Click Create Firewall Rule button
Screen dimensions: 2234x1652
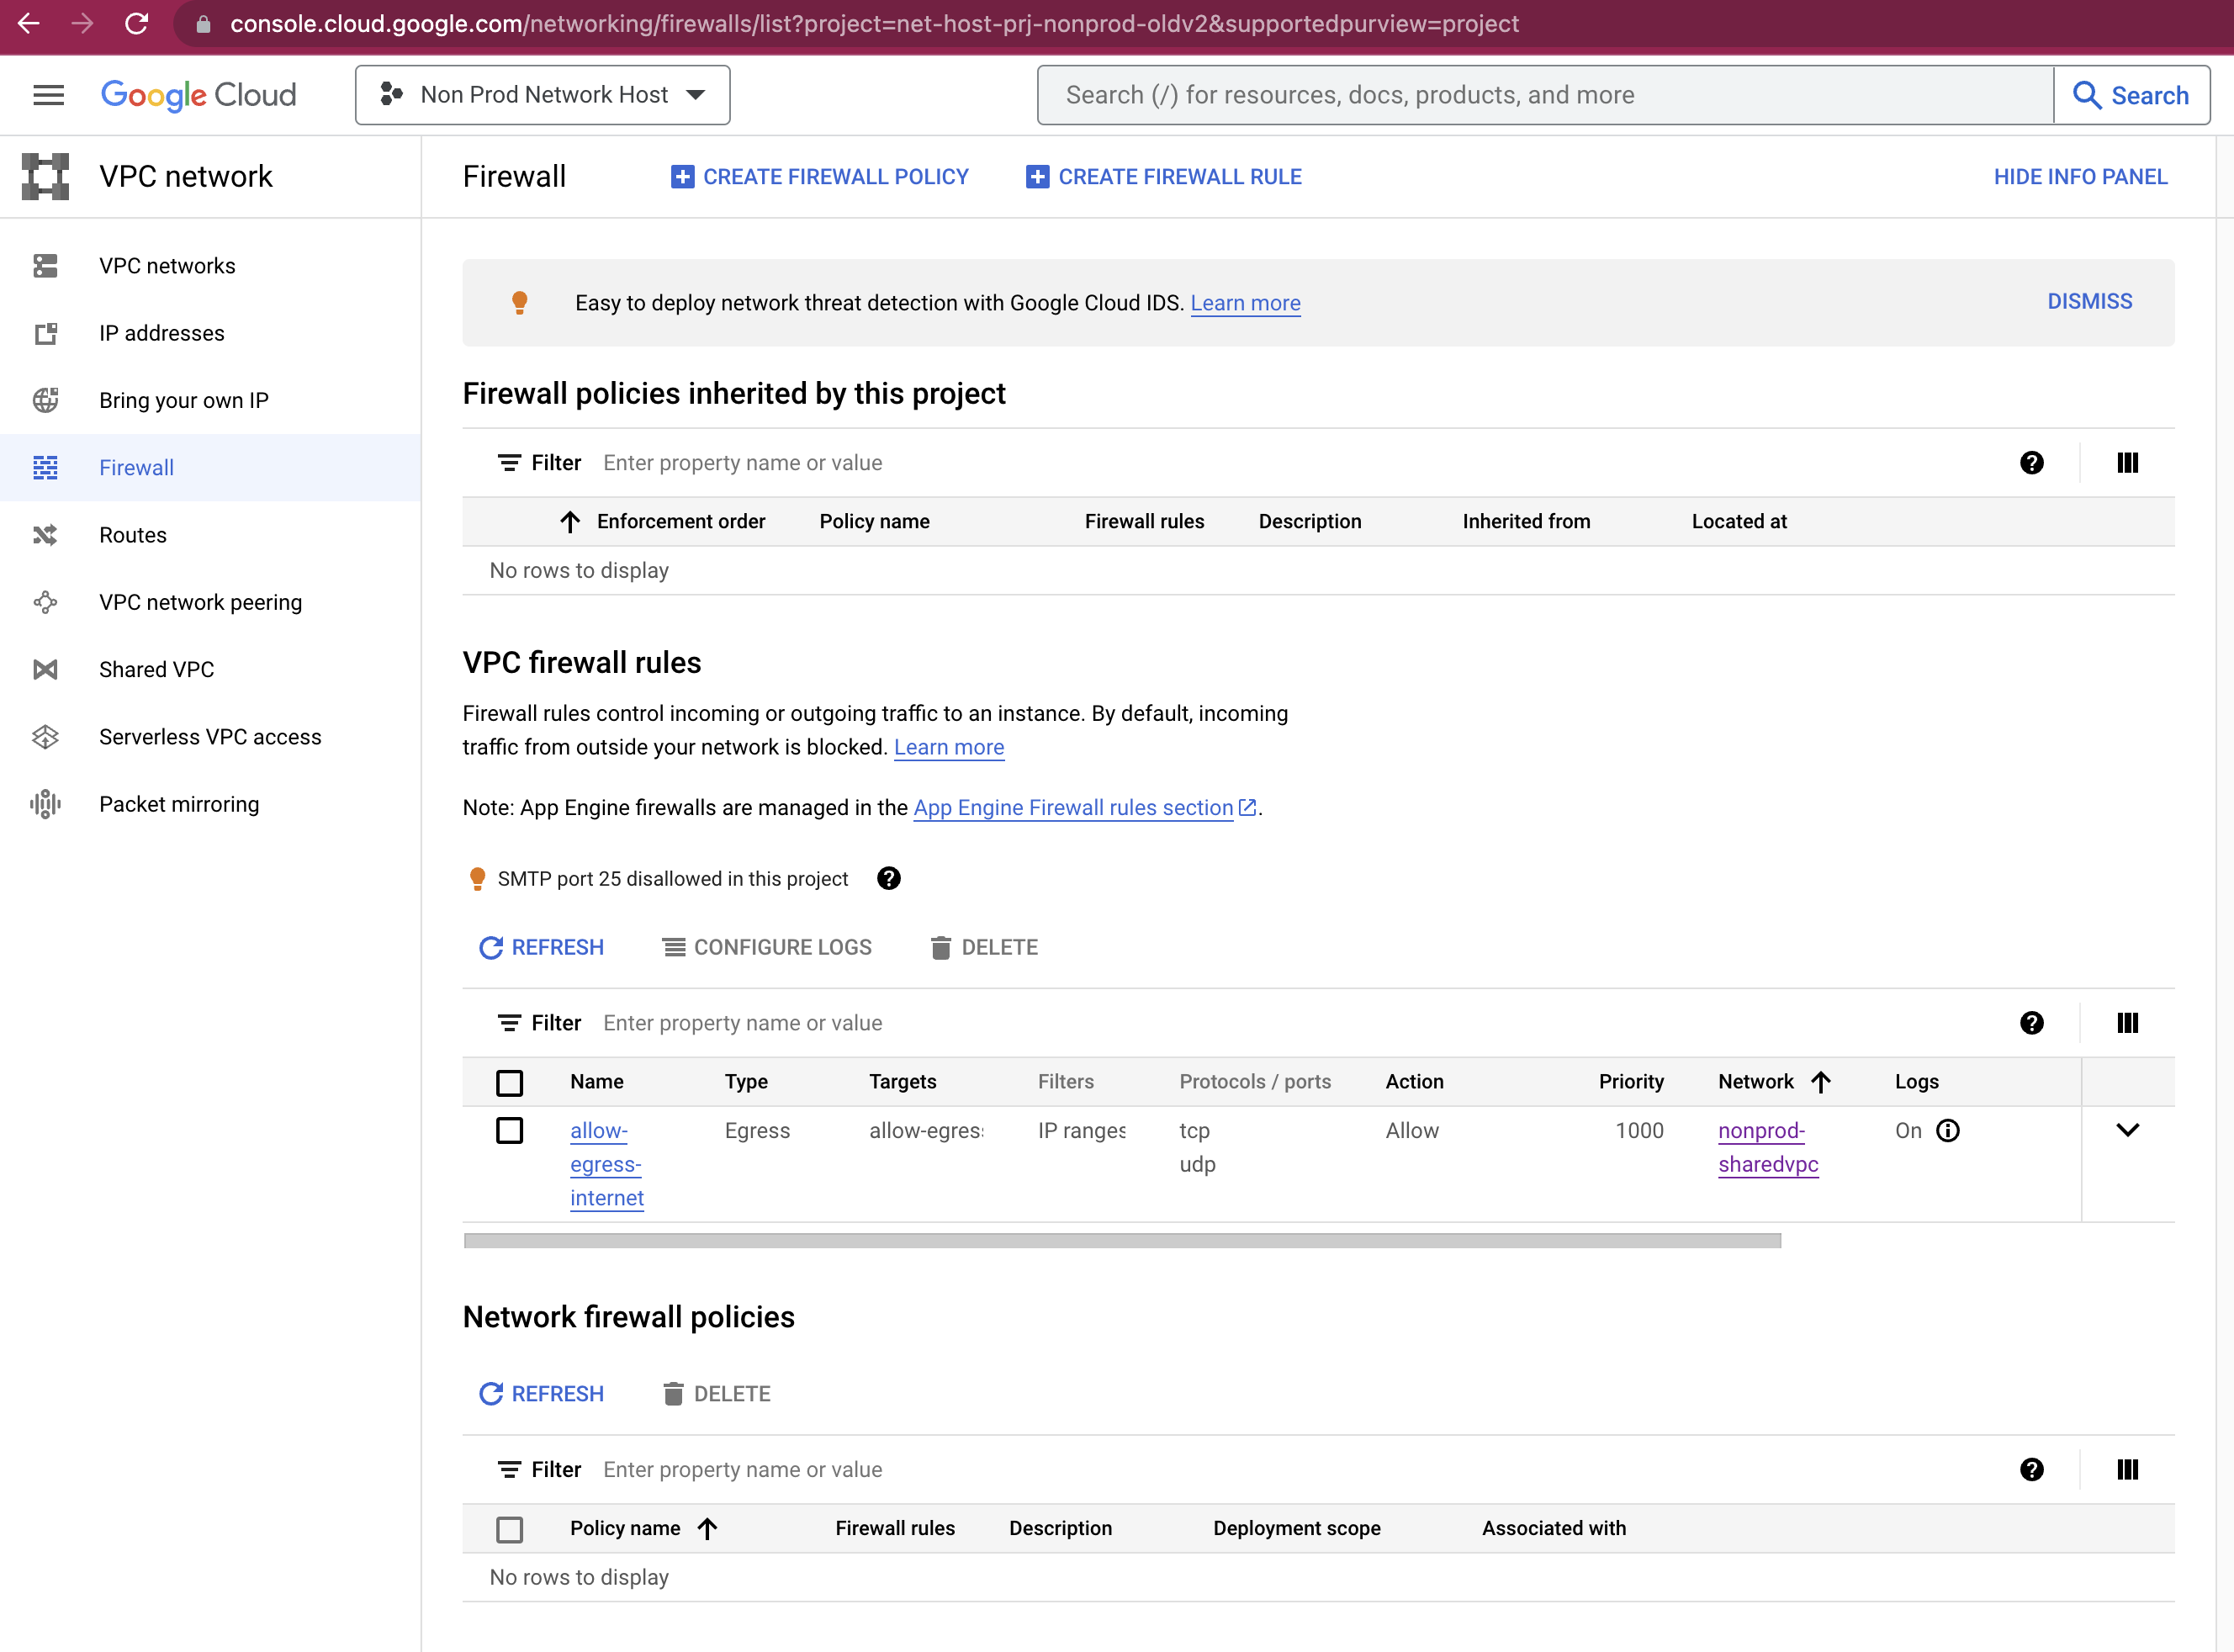[1164, 177]
